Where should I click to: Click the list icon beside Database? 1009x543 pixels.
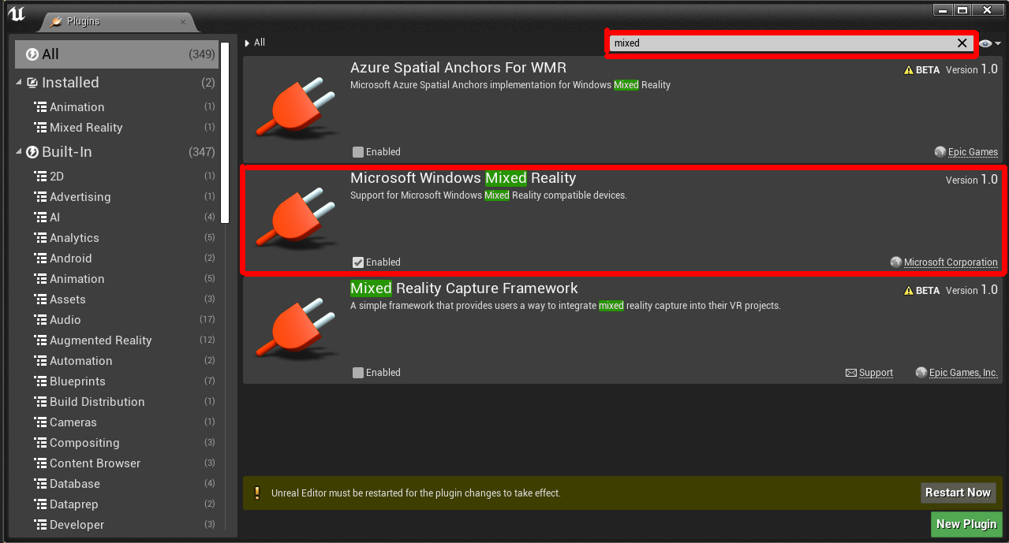tap(40, 484)
